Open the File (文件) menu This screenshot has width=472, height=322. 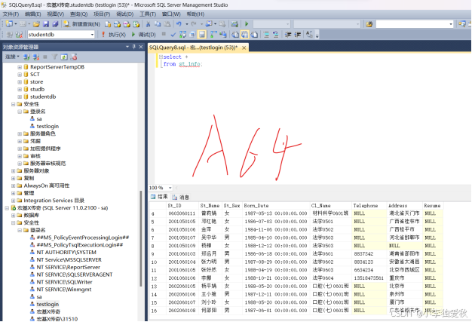click(11, 14)
